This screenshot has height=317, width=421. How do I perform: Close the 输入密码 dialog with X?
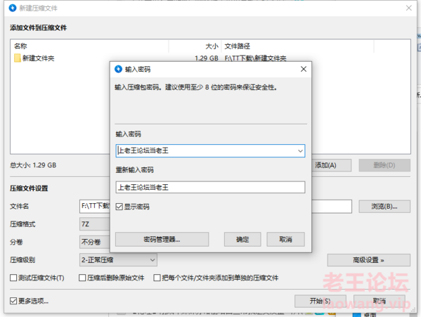(304, 69)
